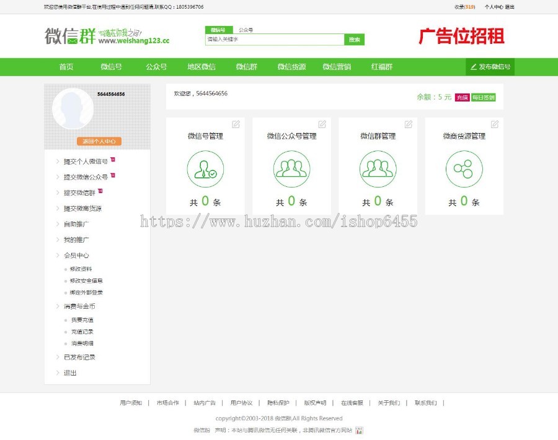
Task: Open the 收录(319) link
Action: [465, 7]
